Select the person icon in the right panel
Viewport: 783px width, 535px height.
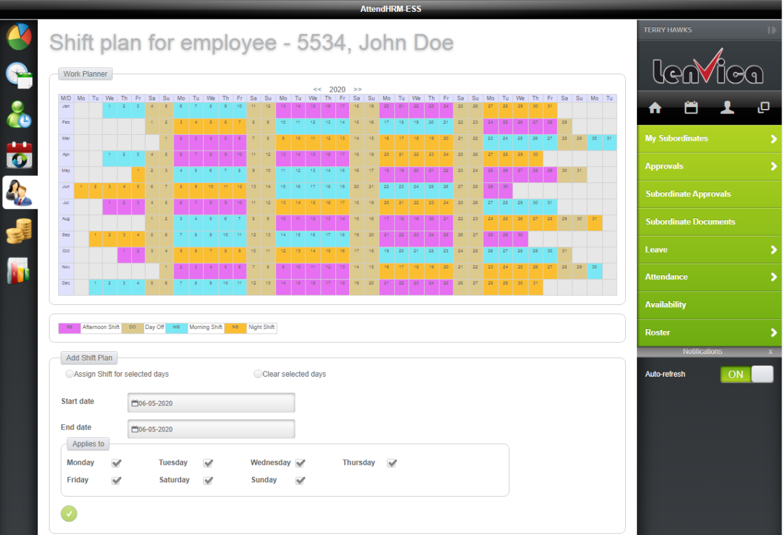(727, 108)
